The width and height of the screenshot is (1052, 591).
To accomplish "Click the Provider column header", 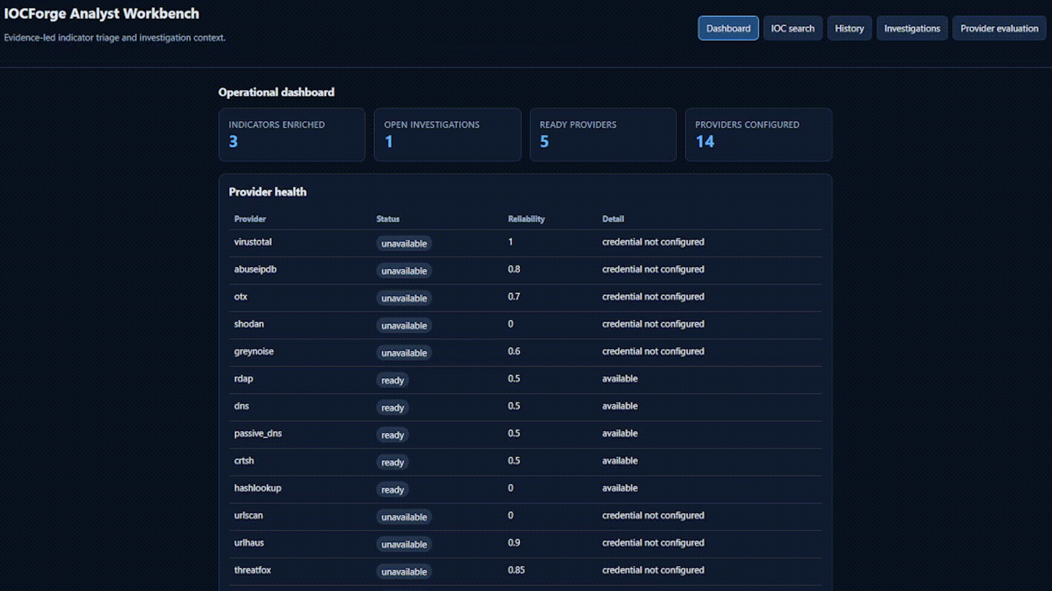I will tap(250, 219).
